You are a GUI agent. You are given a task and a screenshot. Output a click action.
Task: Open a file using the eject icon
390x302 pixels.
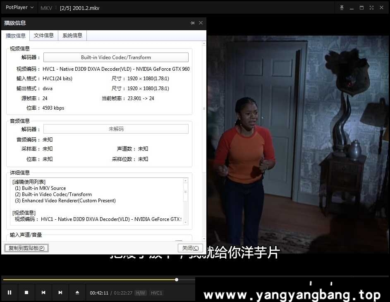[77, 292]
